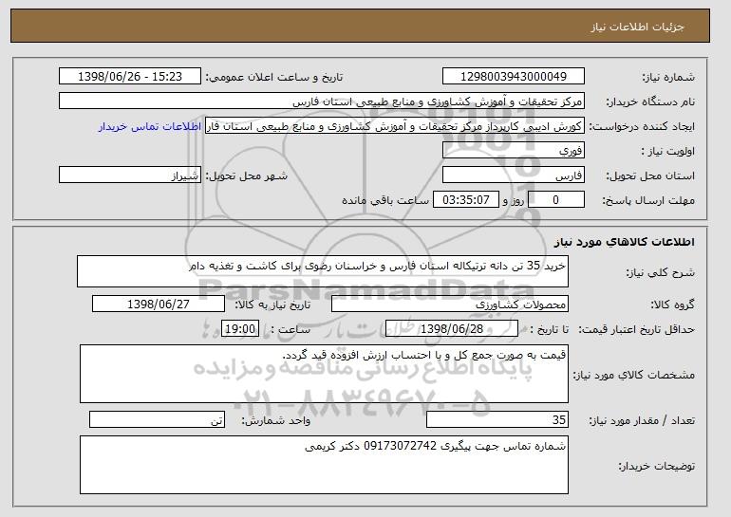This screenshot has height=517, width=731.
Task: Click the تعداد / مقدار مورد نیاز label
Action: point(642,420)
